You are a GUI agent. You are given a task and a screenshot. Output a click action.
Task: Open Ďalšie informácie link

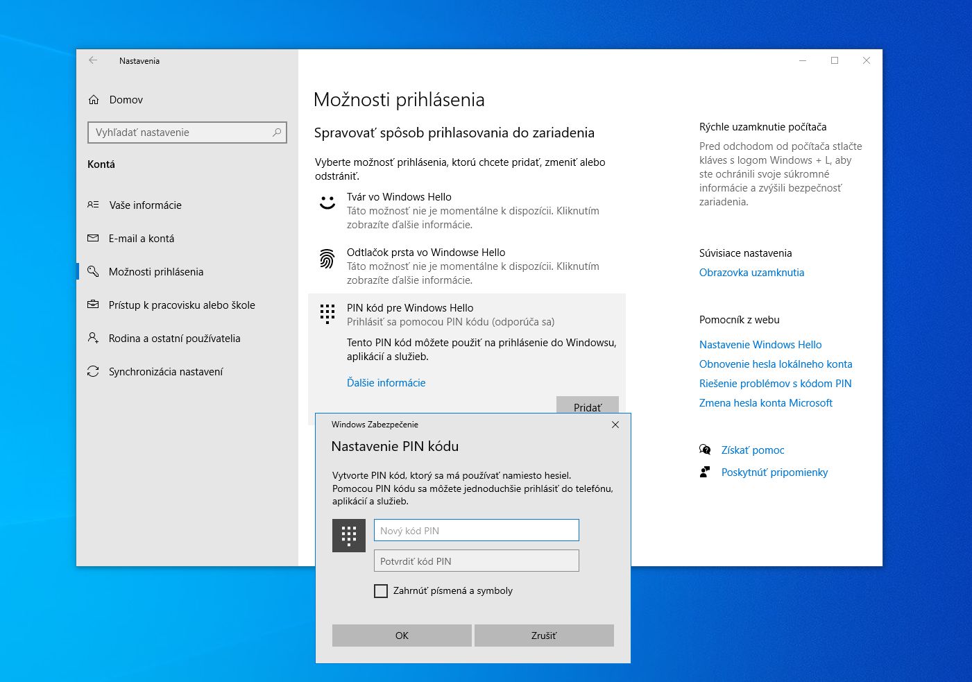386,382
